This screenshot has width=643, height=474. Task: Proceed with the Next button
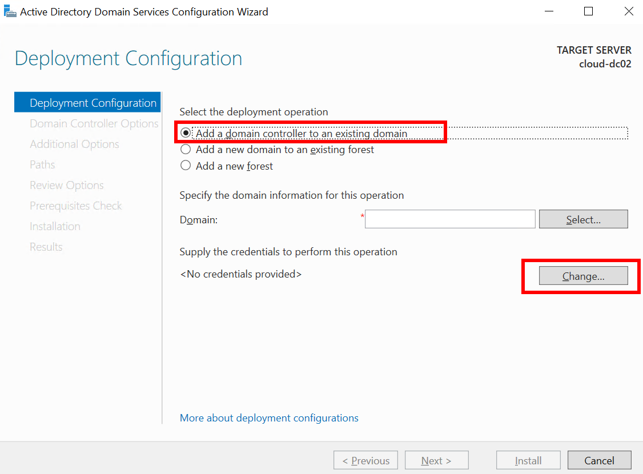click(436, 460)
